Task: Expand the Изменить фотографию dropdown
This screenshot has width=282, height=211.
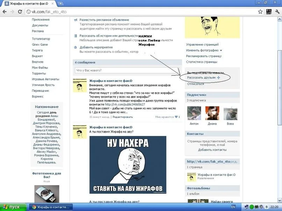Action: tap(221, 51)
